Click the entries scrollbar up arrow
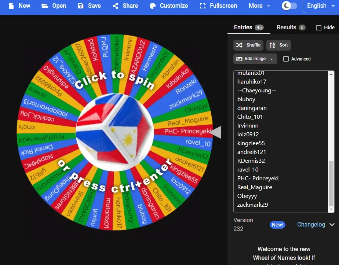The width and height of the screenshot is (339, 265). click(x=331, y=74)
